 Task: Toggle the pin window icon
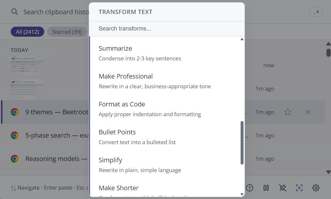tap(283, 188)
